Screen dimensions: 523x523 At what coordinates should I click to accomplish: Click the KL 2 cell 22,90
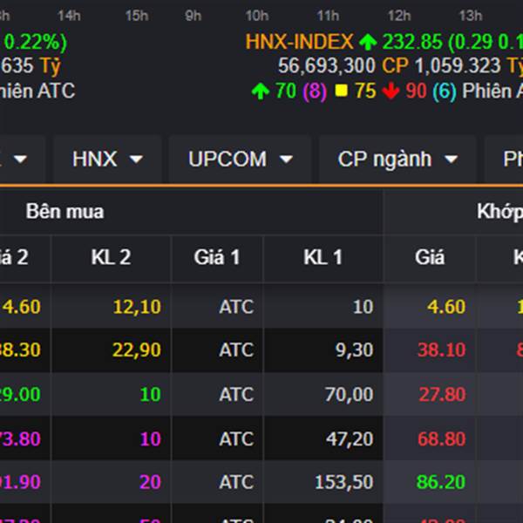[137, 350]
